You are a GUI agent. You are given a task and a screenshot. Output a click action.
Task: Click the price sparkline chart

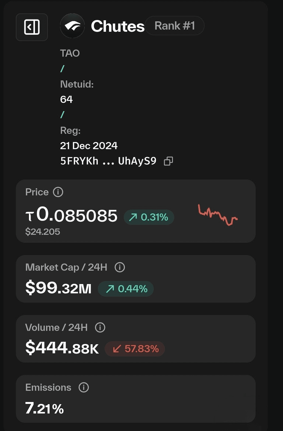tap(218, 215)
